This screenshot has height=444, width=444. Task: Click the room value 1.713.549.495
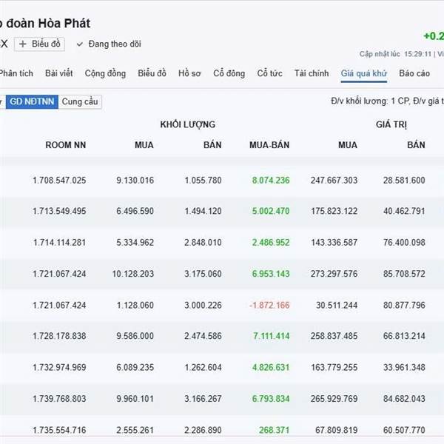[59, 211]
